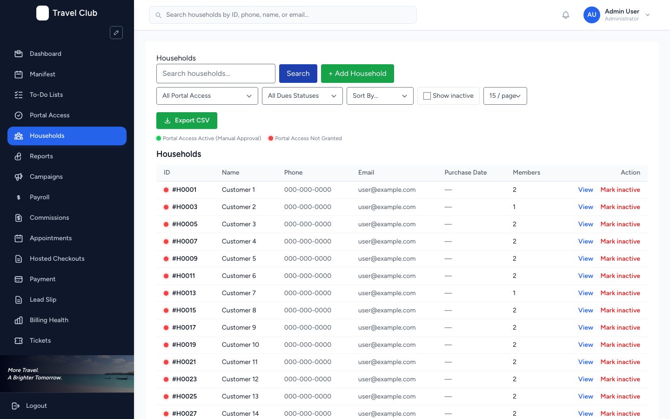Mark Customer 2 as inactive
Image resolution: width=670 pixels, height=419 pixels.
(620, 207)
